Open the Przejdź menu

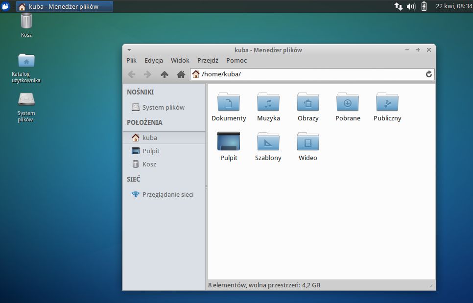pos(207,60)
